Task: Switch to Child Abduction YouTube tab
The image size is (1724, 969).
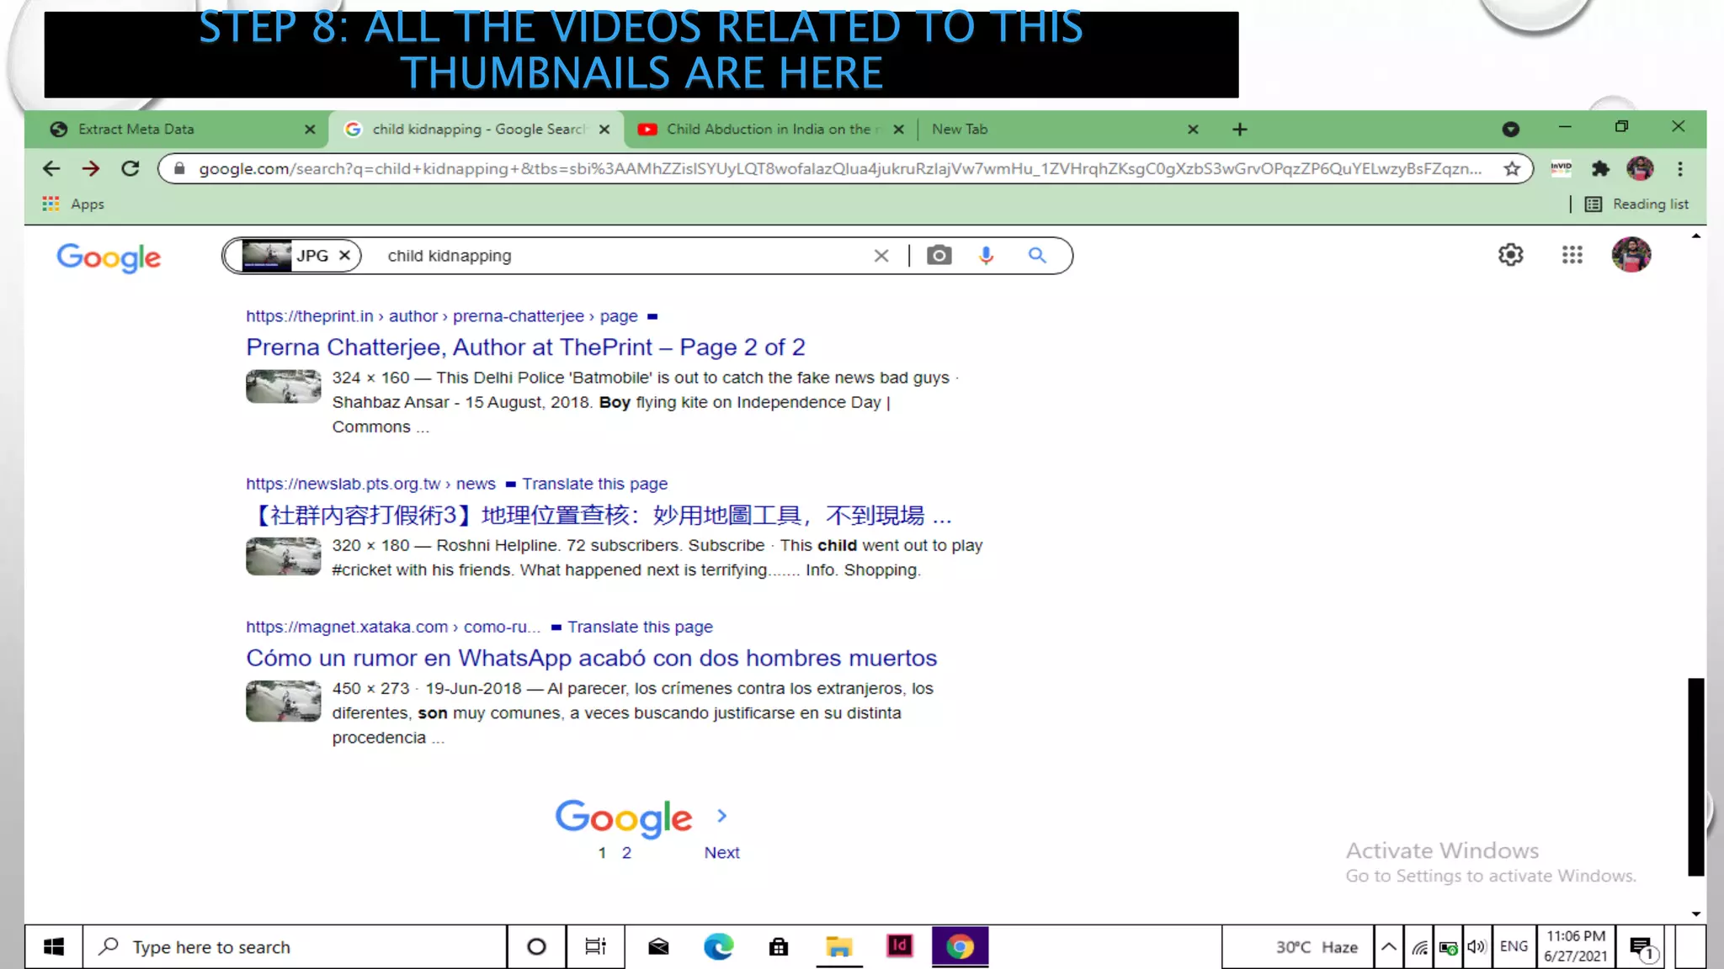Action: point(768,130)
